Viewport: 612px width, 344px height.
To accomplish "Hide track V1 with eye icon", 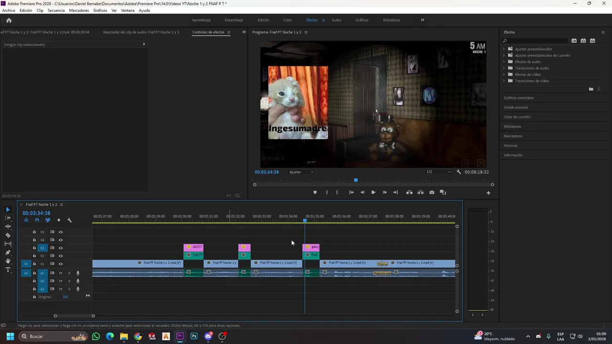I will pos(61,264).
